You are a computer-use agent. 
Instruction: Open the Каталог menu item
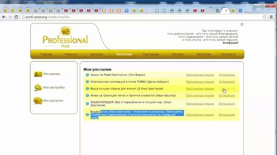pyautogui.click(x=178, y=54)
